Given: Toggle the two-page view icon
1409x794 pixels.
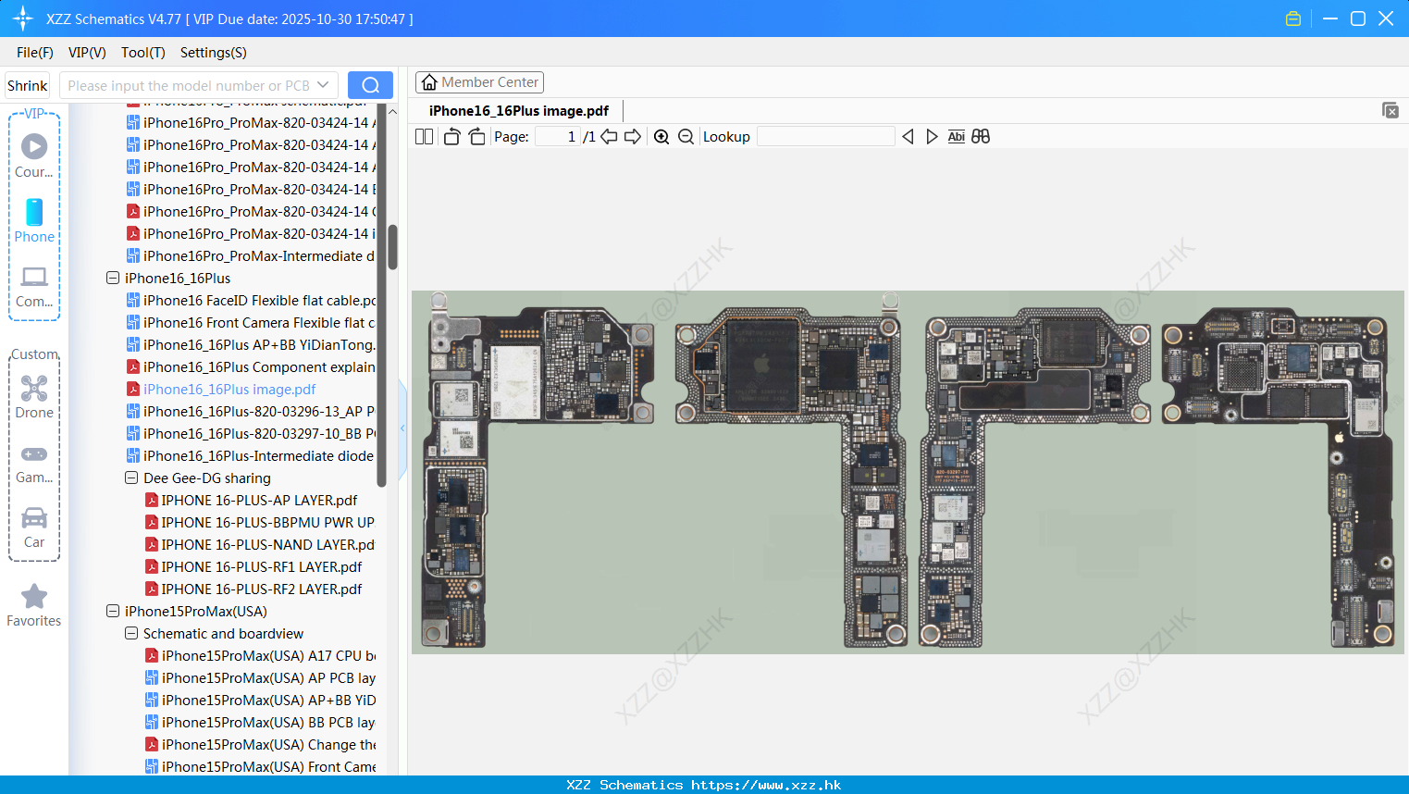Looking at the screenshot, I should coord(424,137).
